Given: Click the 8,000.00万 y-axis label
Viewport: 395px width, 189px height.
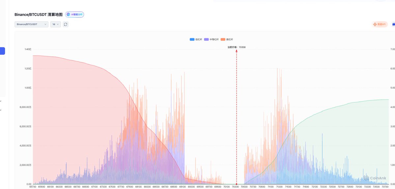Looking at the screenshot, I should click(26, 107).
